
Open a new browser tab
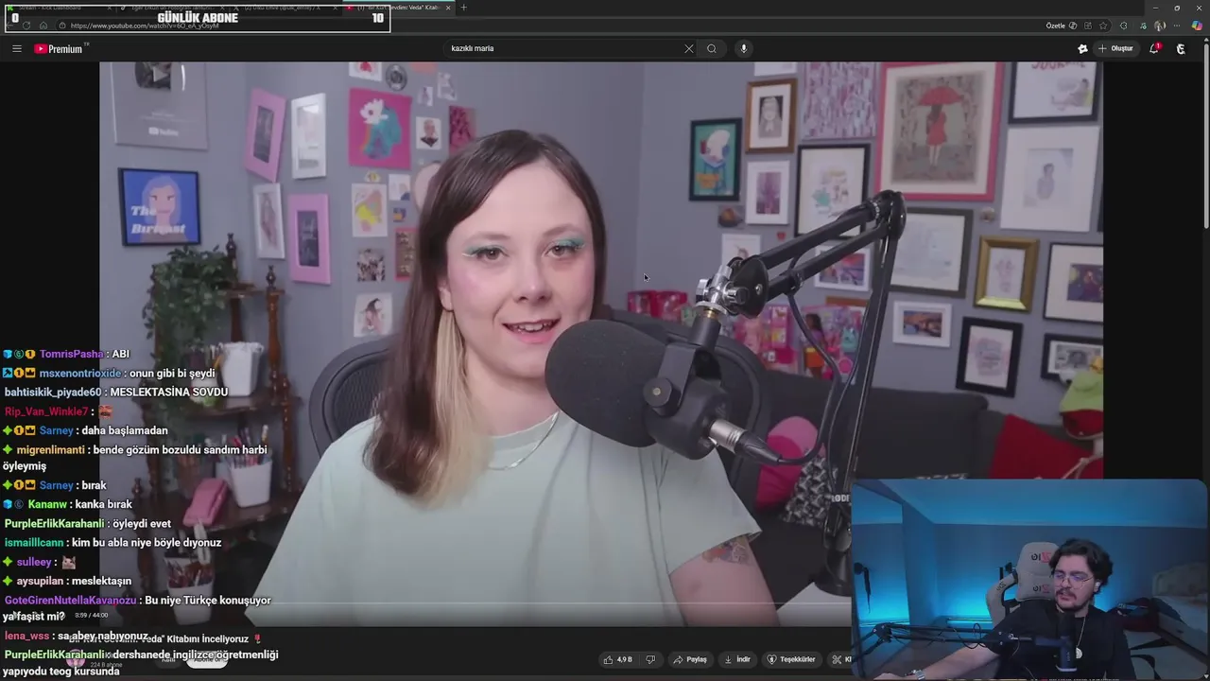pos(463,8)
